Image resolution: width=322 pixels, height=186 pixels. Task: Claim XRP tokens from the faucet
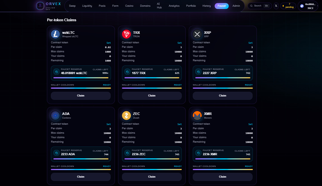(x=223, y=96)
